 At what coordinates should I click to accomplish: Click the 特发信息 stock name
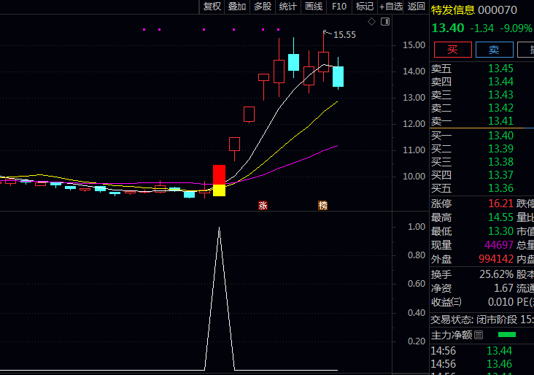tap(453, 10)
